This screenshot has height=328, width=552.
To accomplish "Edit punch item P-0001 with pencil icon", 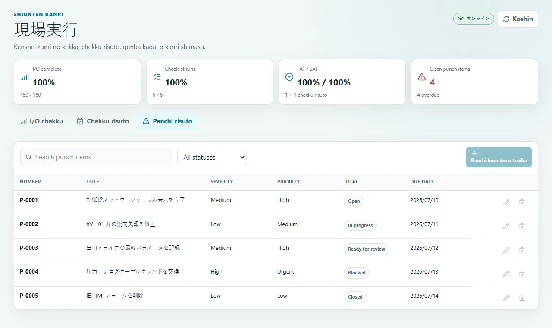I will click(x=506, y=202).
